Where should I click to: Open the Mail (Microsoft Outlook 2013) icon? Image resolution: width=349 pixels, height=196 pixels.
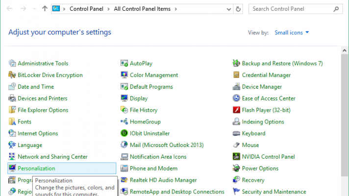click(x=125, y=145)
